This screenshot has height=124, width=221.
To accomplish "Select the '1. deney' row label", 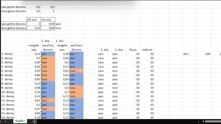I will pyautogui.click(x=14, y=54).
